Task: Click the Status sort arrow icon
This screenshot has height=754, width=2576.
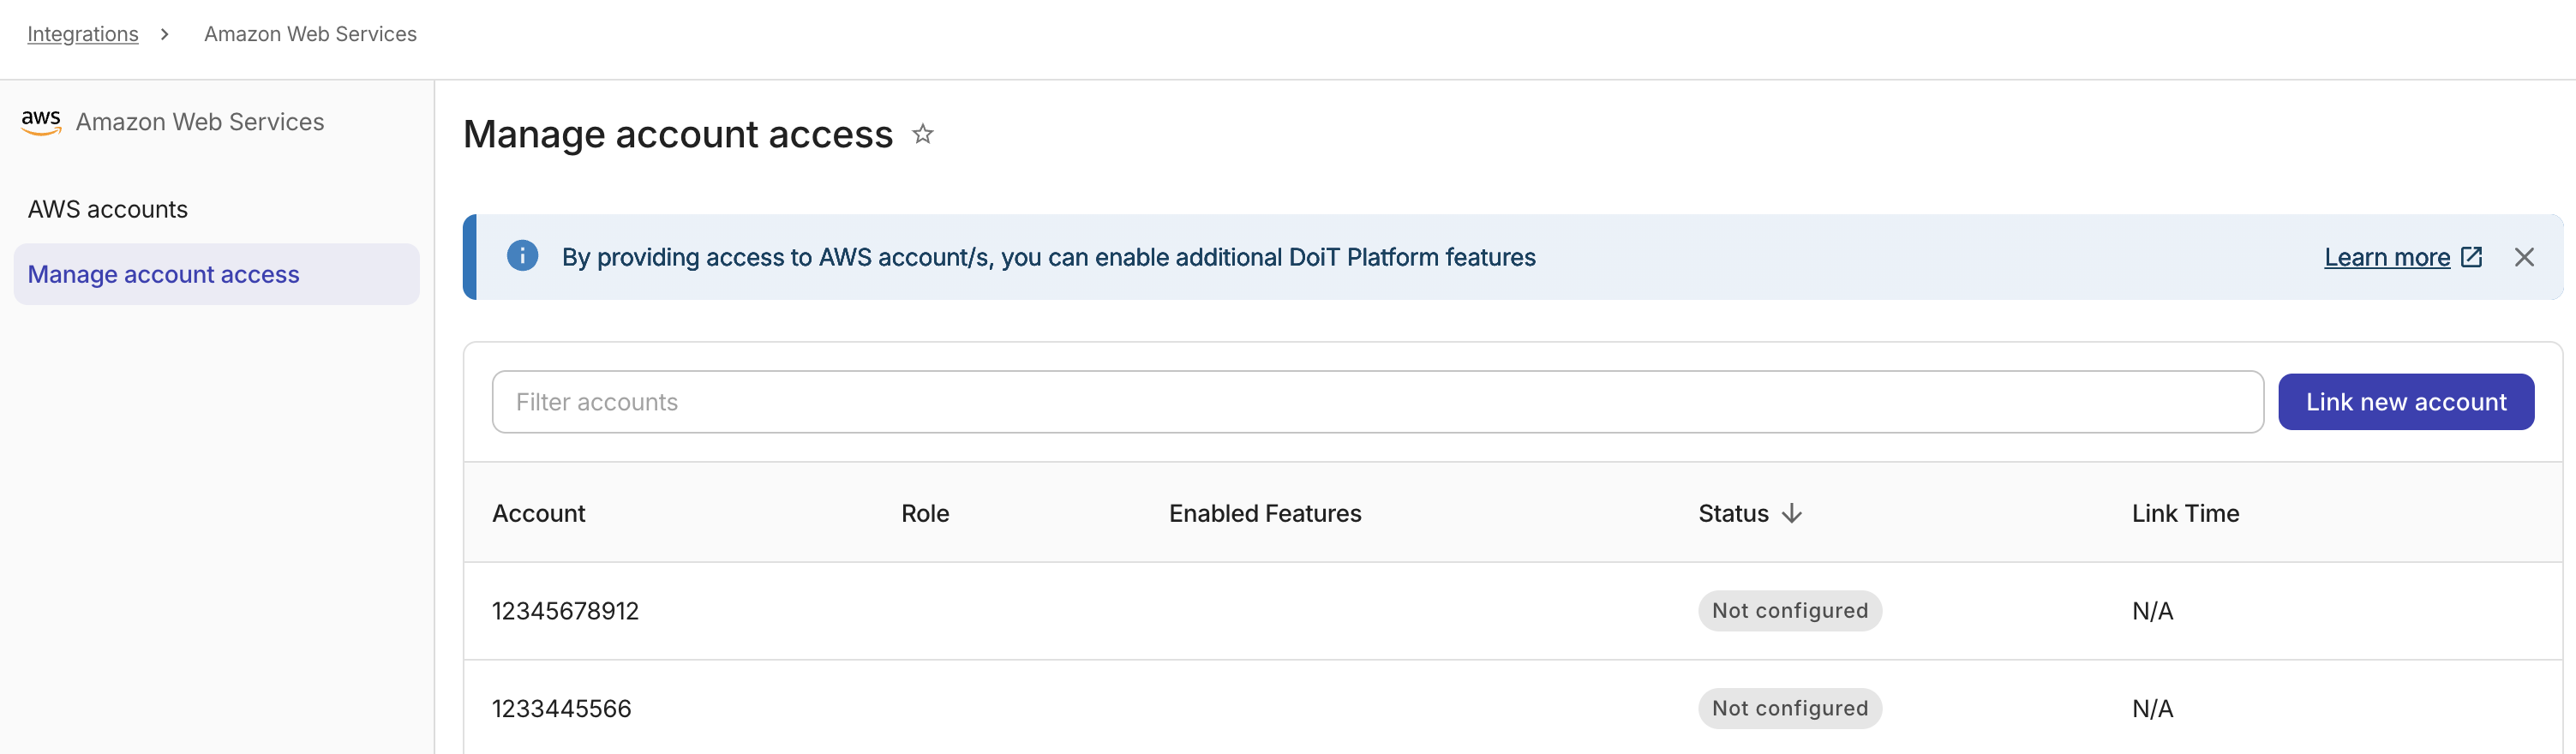Action: point(1792,513)
